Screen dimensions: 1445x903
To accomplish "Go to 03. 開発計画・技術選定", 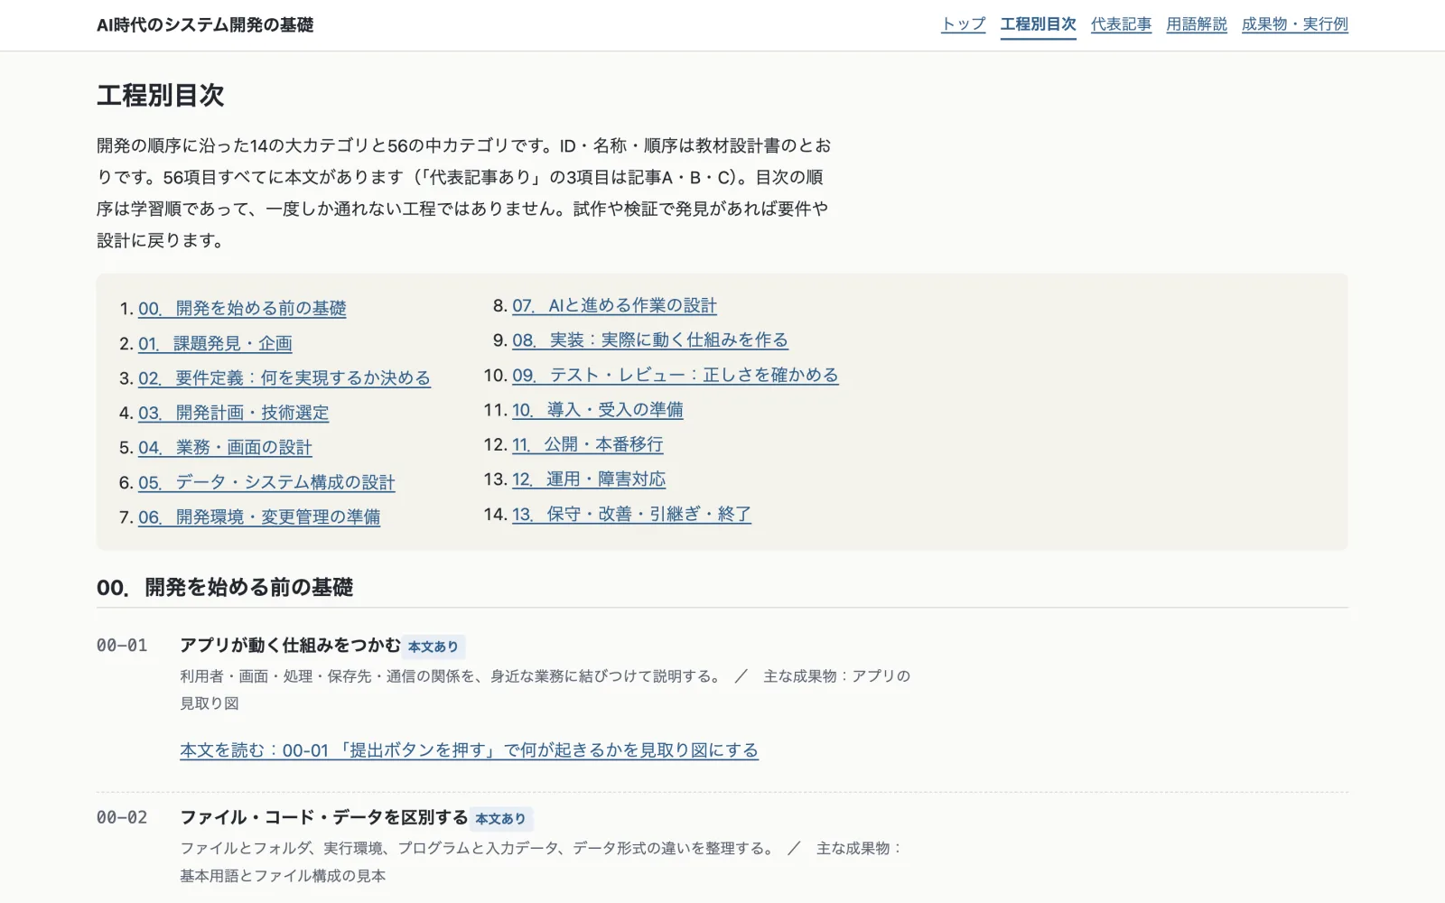I will (x=233, y=414).
